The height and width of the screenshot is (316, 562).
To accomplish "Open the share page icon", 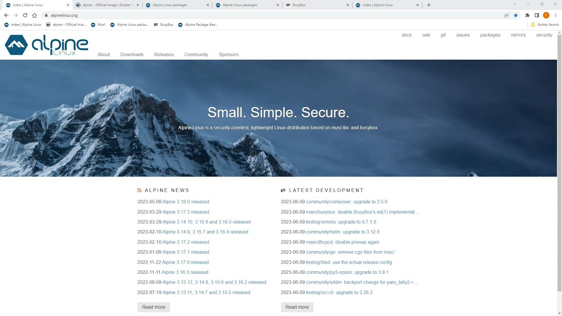I will (506, 15).
